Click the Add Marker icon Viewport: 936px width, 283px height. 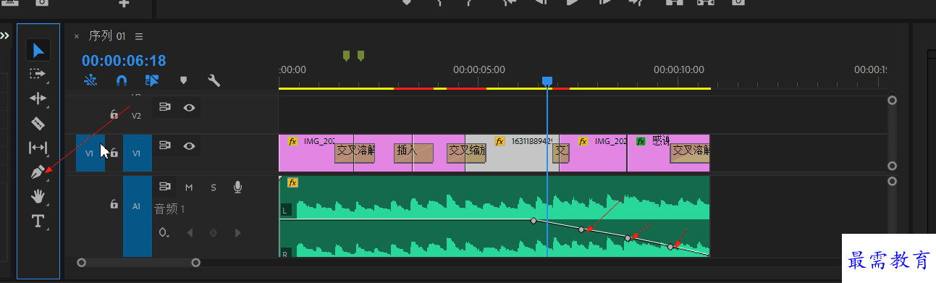click(183, 80)
